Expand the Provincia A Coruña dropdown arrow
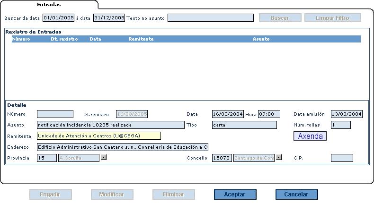 [x=104, y=158]
